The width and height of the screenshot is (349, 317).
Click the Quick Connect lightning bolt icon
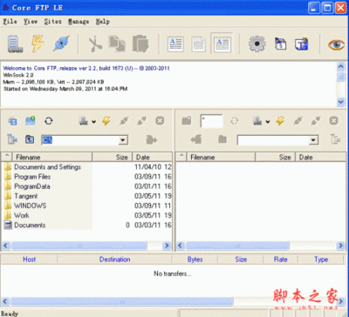[x=38, y=44]
